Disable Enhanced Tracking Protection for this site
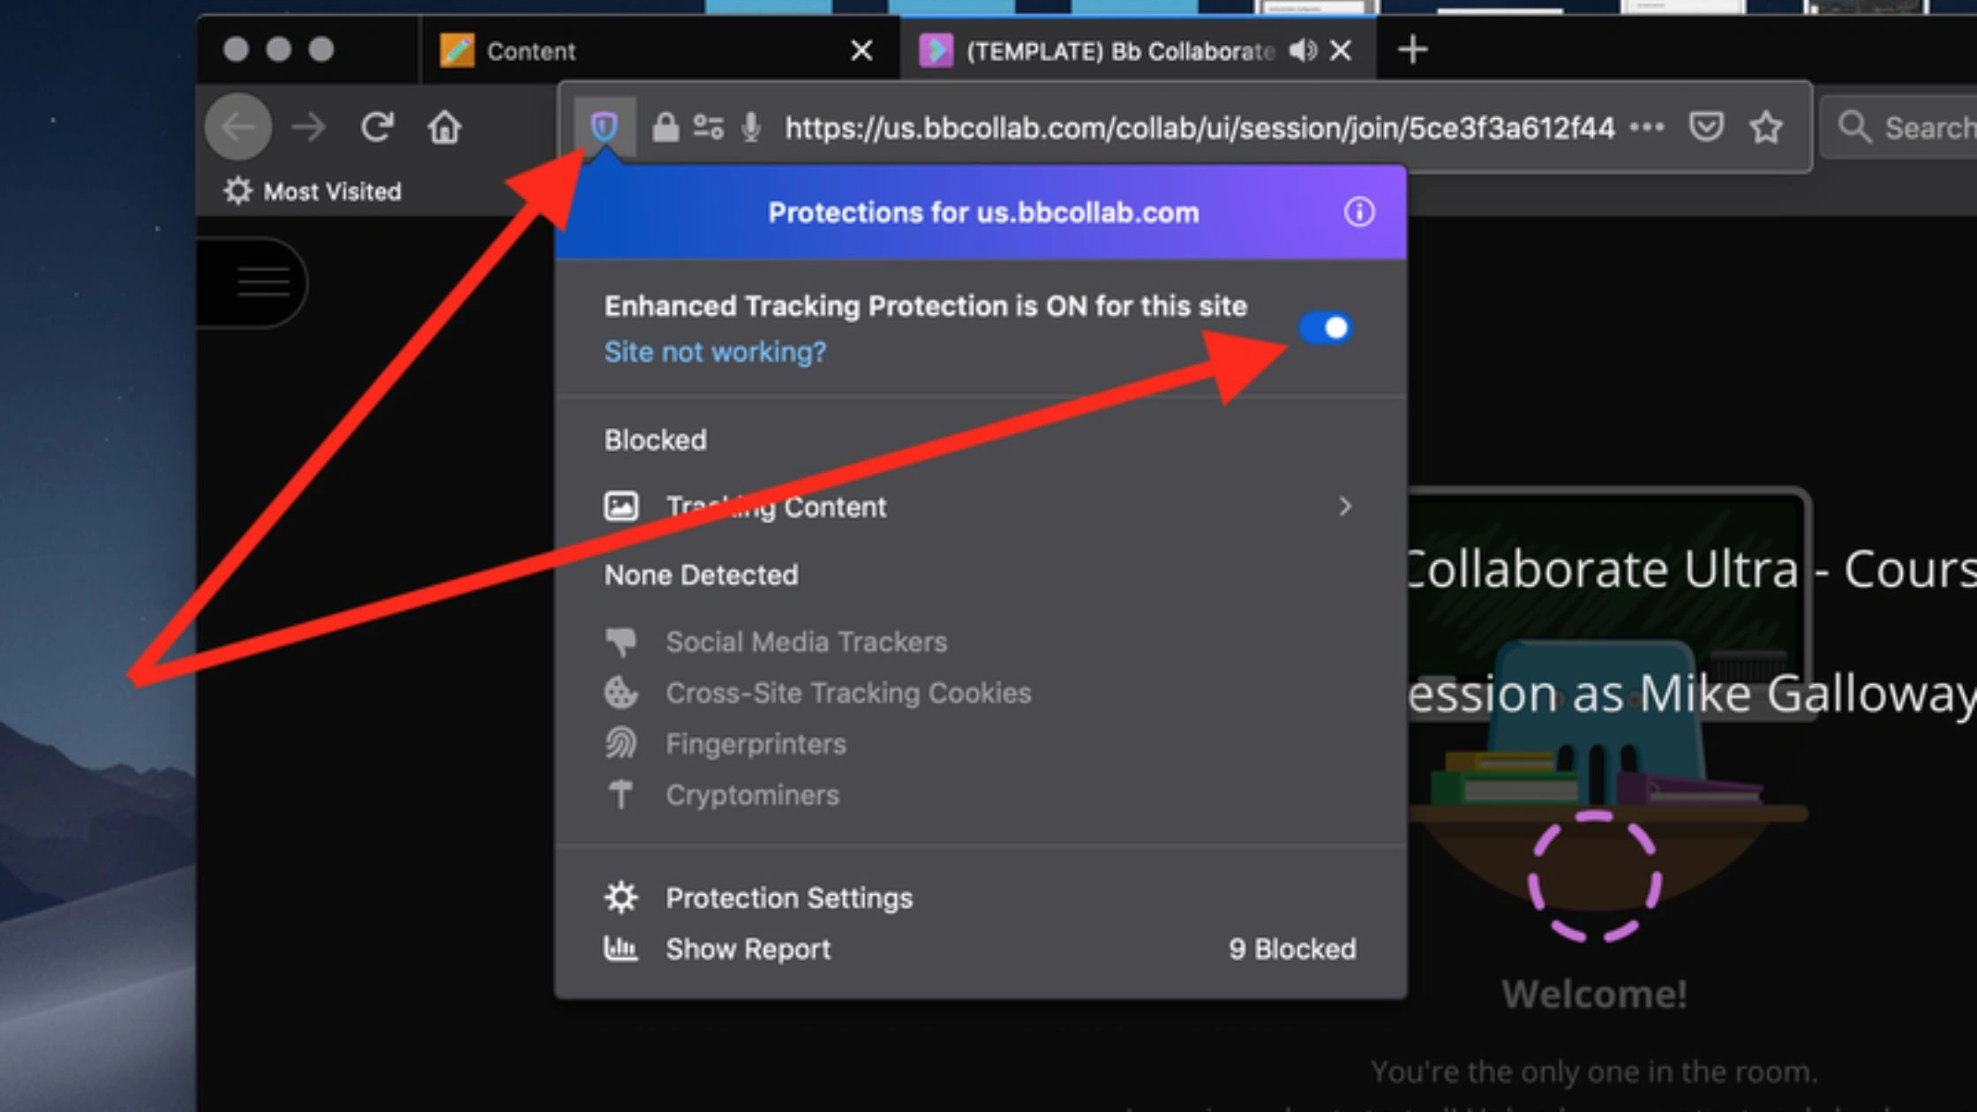The image size is (1977, 1112). (x=1325, y=328)
